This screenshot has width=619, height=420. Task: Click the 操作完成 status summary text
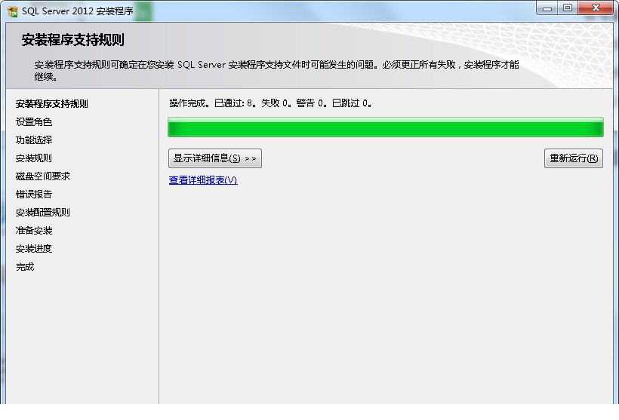(270, 103)
